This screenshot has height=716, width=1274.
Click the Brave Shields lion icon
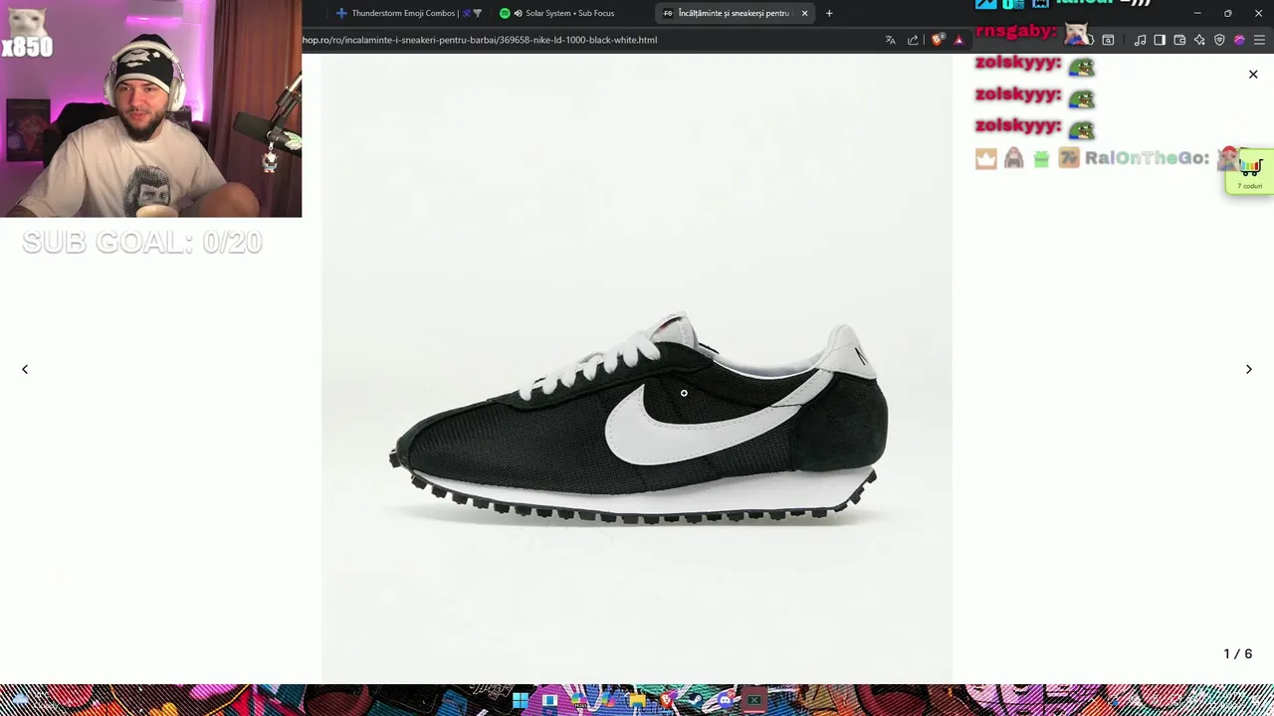tap(937, 40)
